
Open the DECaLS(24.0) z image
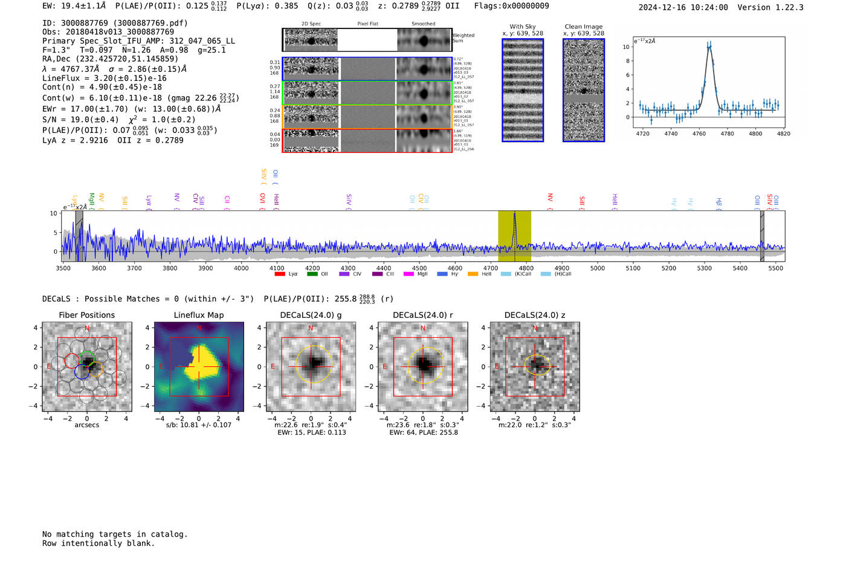(x=535, y=367)
